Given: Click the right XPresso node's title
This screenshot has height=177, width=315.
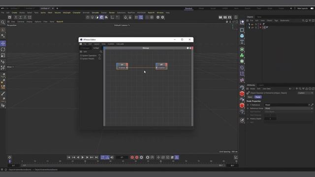Looking at the screenshot, I should tap(161, 64).
